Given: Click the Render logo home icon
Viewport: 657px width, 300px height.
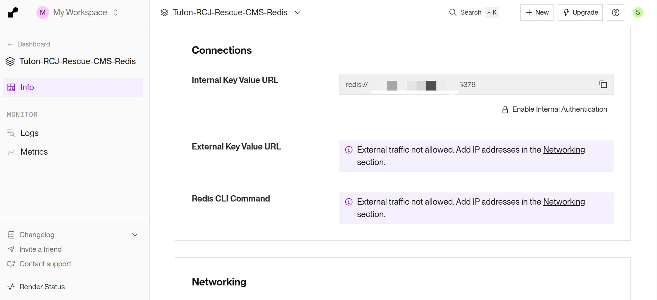Looking at the screenshot, I should [13, 13].
